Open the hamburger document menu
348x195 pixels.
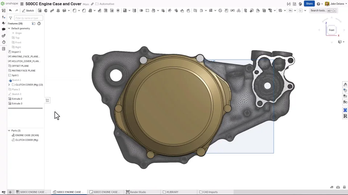[x=22, y=4]
